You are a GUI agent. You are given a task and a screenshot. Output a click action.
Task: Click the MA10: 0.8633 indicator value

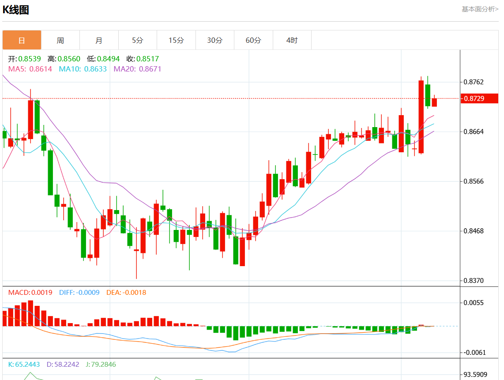(x=83, y=69)
